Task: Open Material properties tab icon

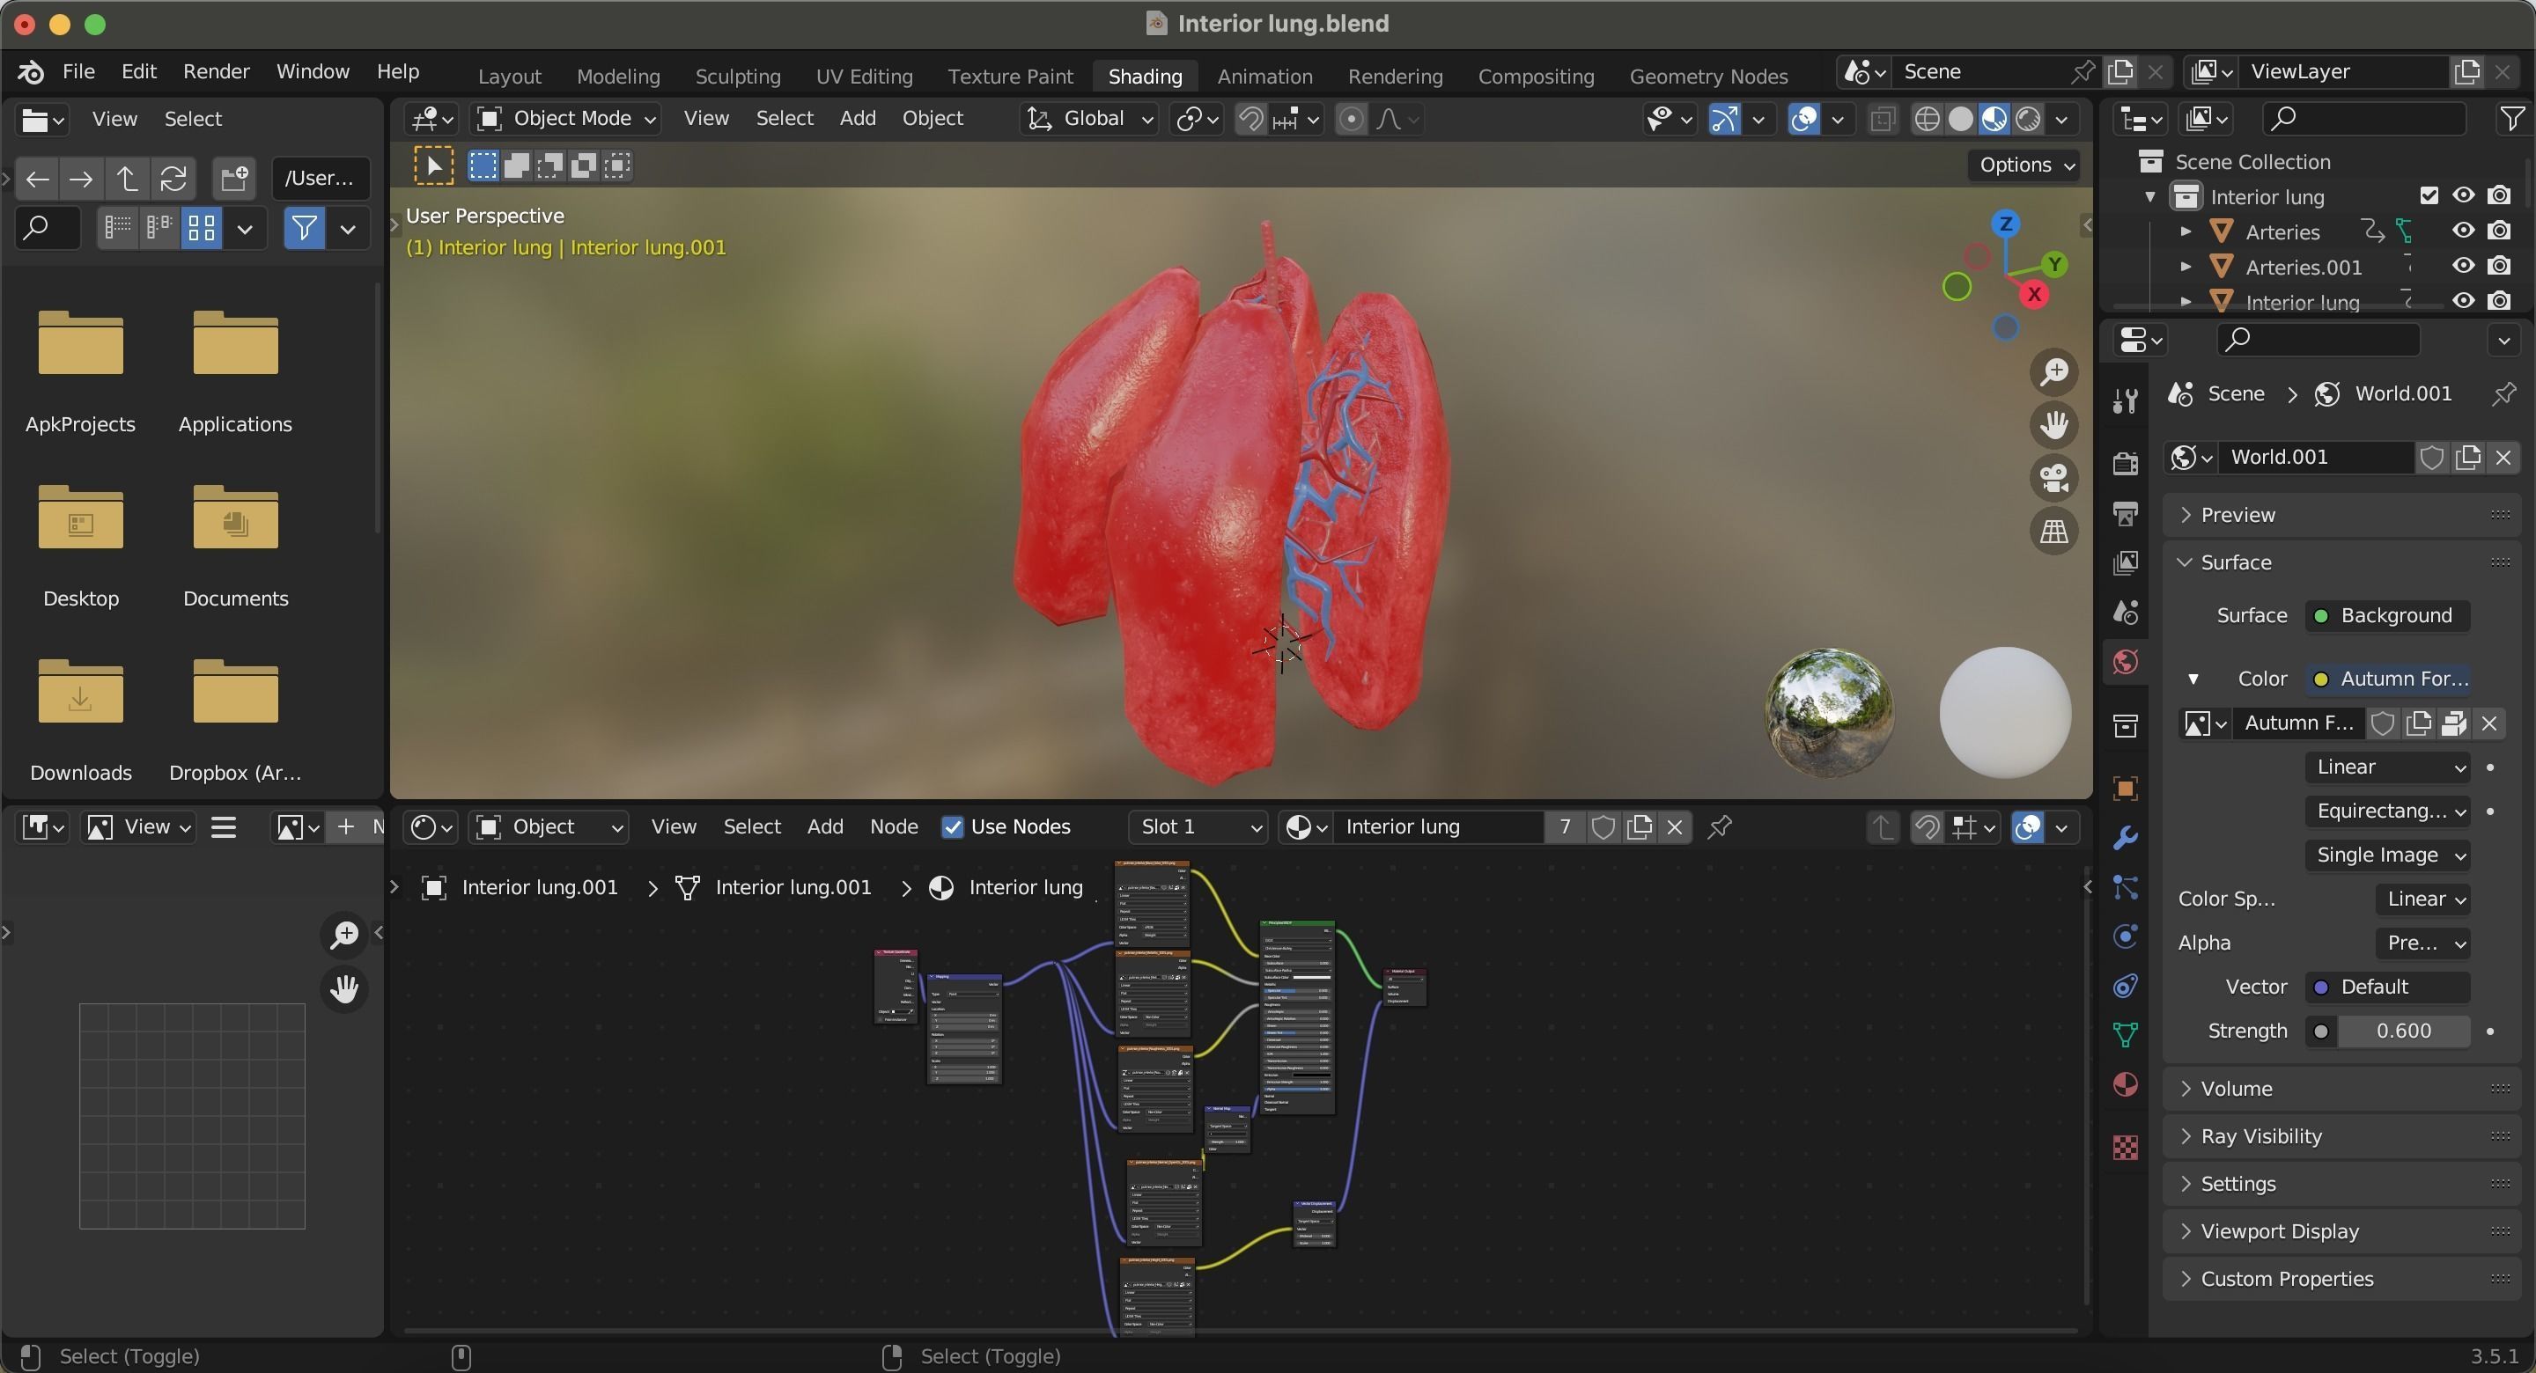Action: point(2126,1084)
